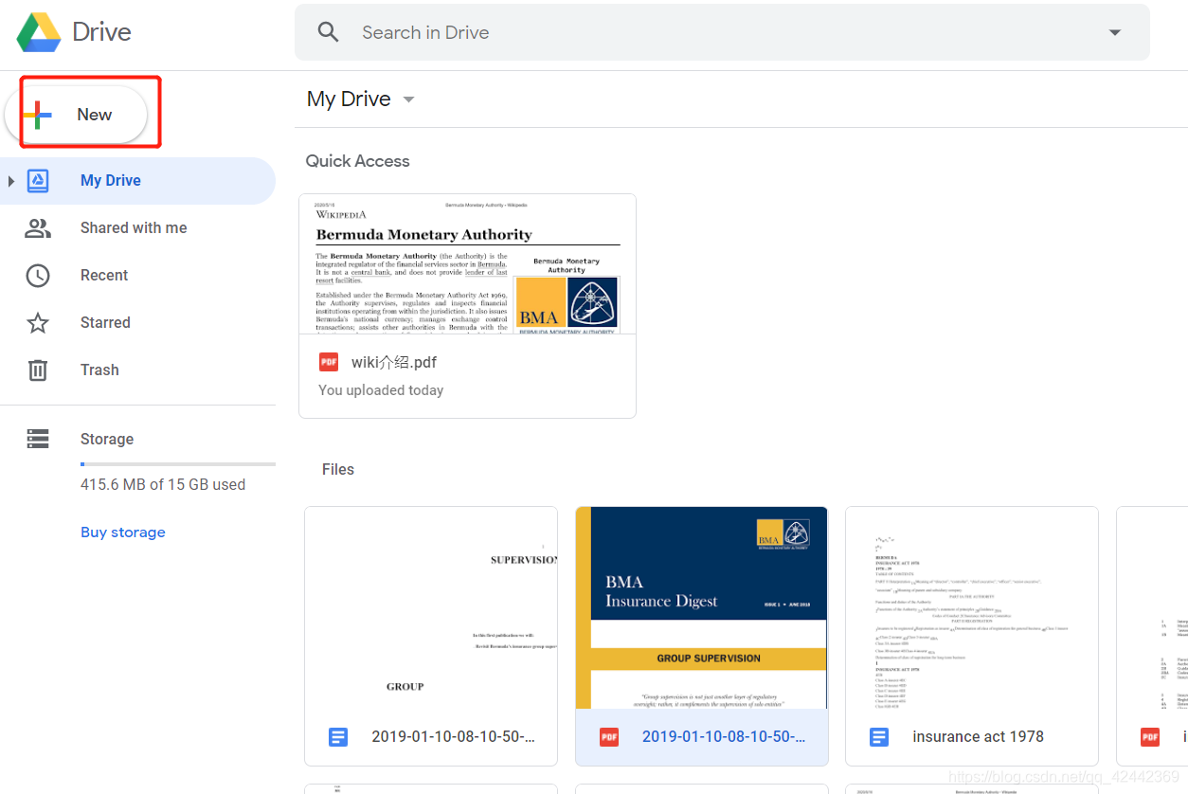Click PDF icon next to wiki介绍.pdf
Screen dimensions: 1188x794
pos(329,362)
